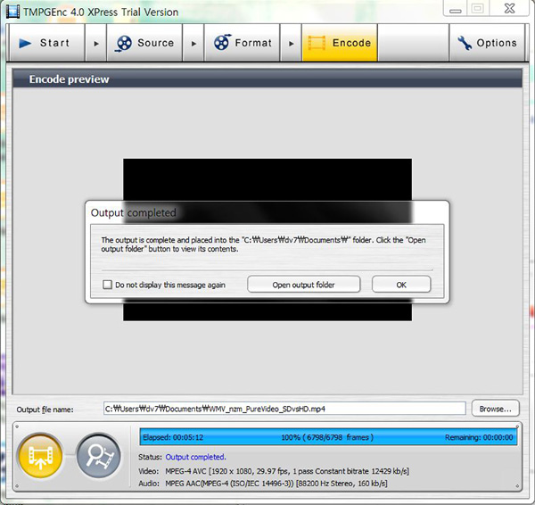The image size is (535, 505).
Task: Click the gray preview magnifier film icon
Action: (x=99, y=457)
